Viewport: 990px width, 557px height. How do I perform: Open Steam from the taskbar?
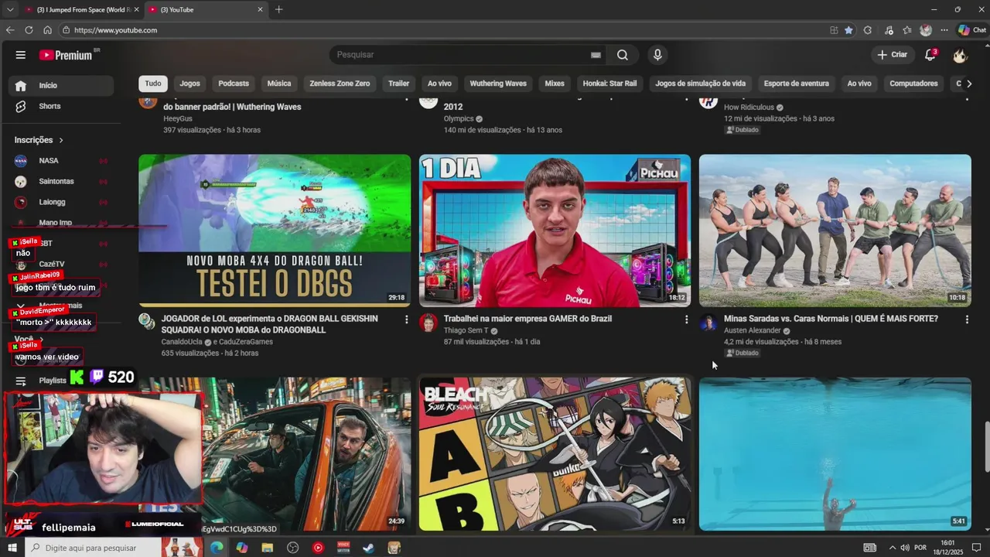coord(369,548)
